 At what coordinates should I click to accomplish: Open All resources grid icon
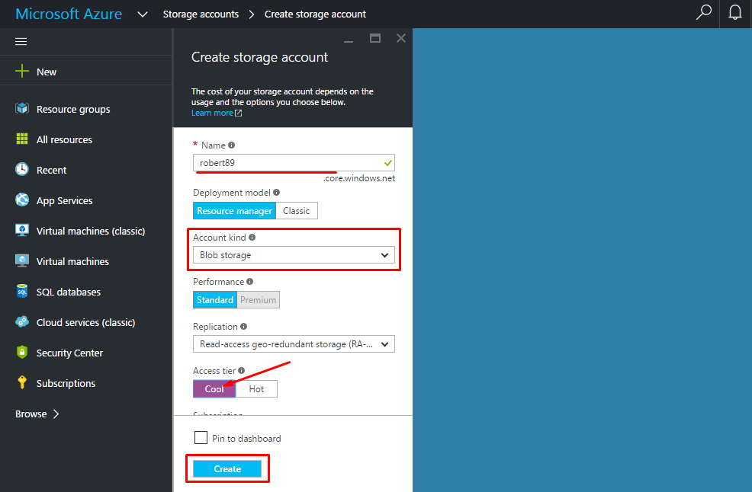tap(22, 139)
